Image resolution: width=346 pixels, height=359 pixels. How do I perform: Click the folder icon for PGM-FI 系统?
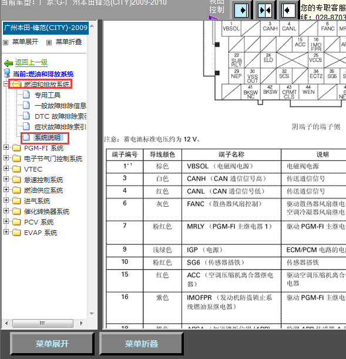pyautogui.click(x=16, y=147)
